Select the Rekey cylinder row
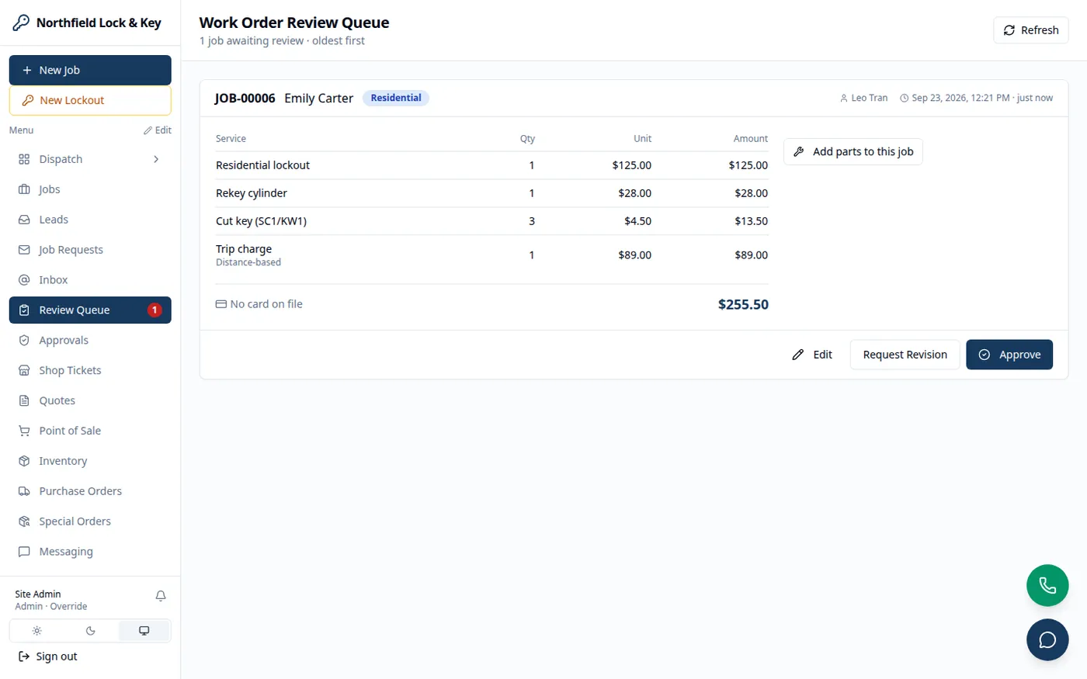Viewport: 1087px width, 679px height. (491, 193)
